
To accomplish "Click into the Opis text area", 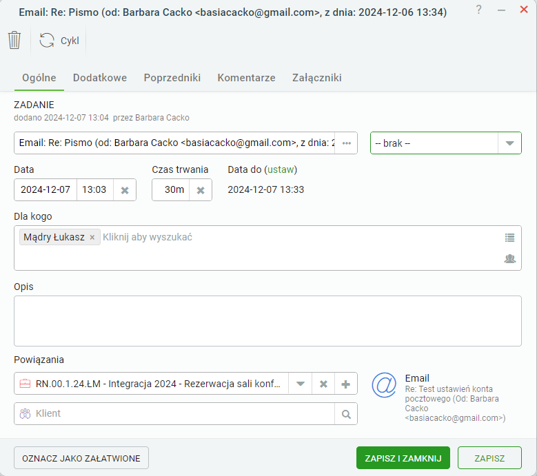I will point(267,321).
